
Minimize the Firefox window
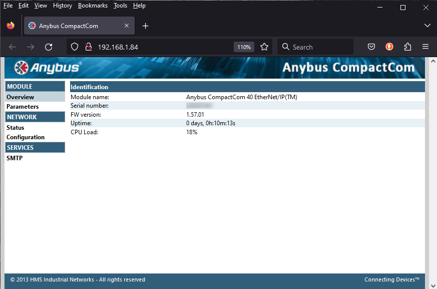click(x=380, y=8)
